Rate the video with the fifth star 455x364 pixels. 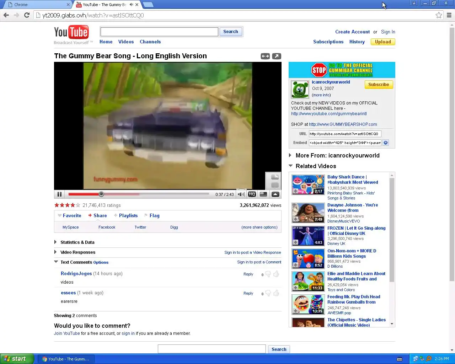[x=78, y=205]
